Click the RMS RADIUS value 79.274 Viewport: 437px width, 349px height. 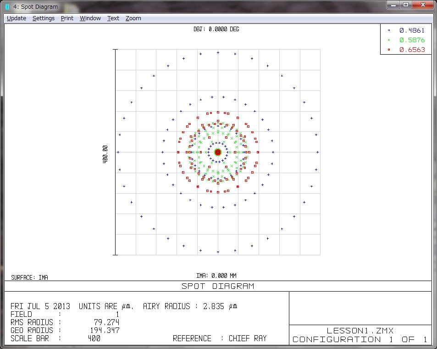106,322
